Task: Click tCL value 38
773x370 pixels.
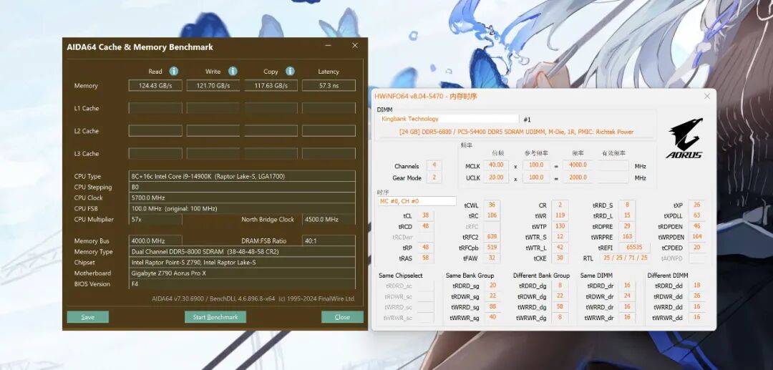Action: [425, 215]
